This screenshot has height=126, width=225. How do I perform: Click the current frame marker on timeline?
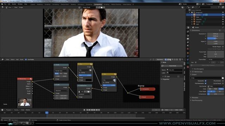coord(47,113)
